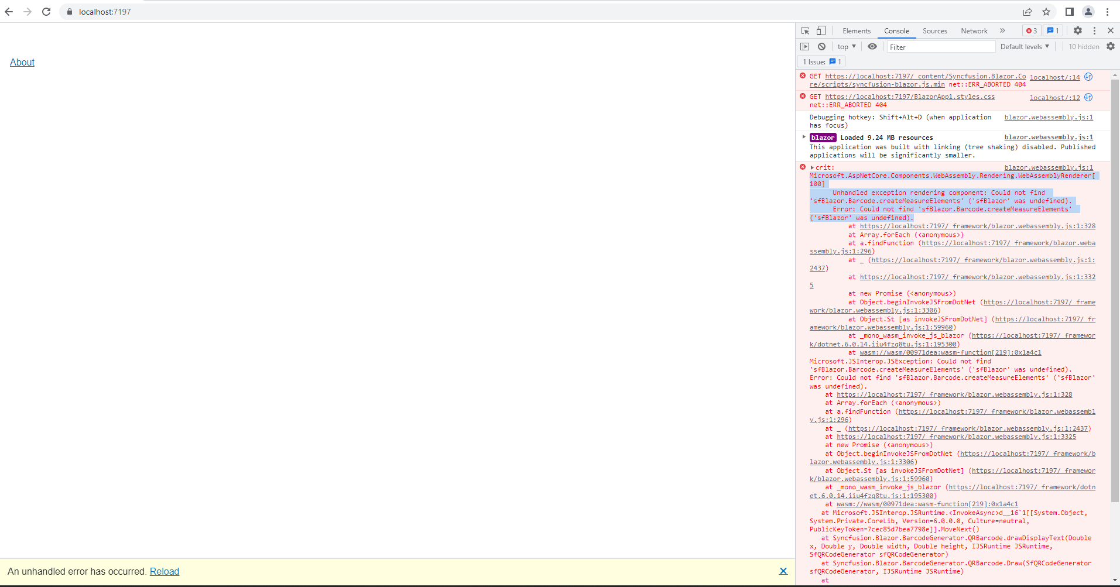
Task: Bookmark this page with the star icon
Action: (x=1046, y=12)
